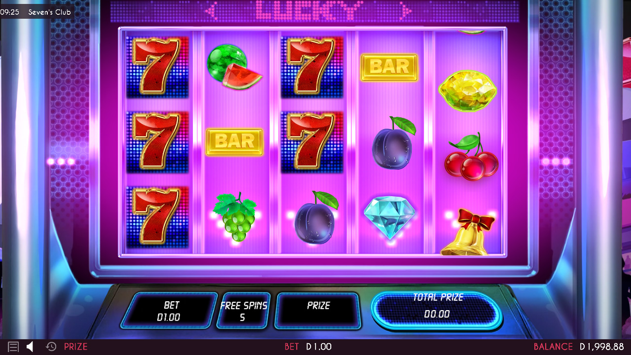
Task: Click the BAR symbol on the fourth reel
Action: 389,68
